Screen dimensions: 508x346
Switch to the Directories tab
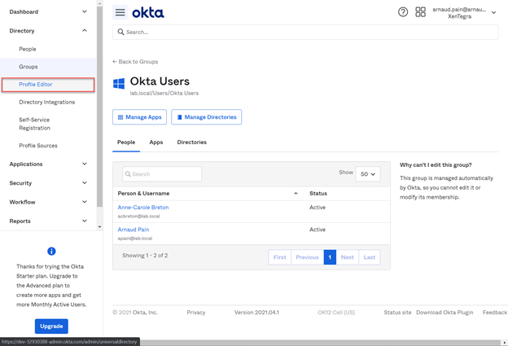coord(191,142)
